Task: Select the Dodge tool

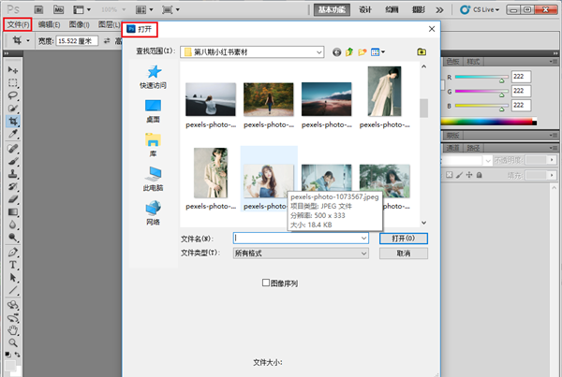Action: pyautogui.click(x=13, y=238)
